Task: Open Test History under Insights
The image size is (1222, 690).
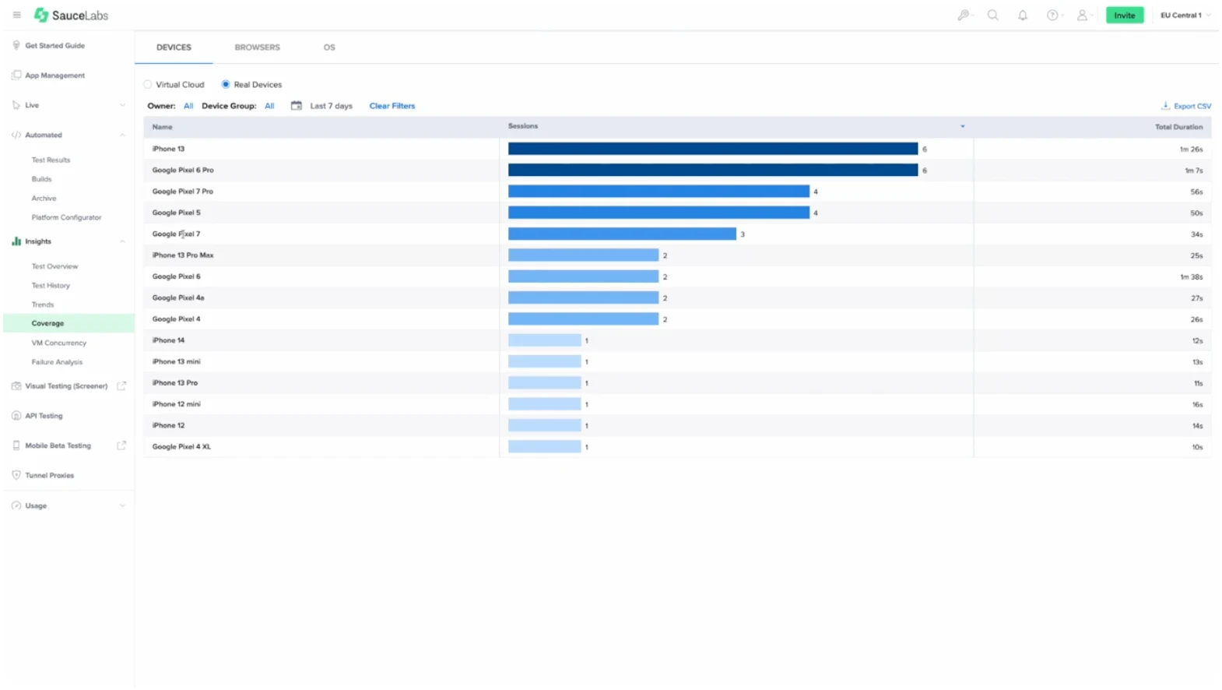Action: (51, 286)
